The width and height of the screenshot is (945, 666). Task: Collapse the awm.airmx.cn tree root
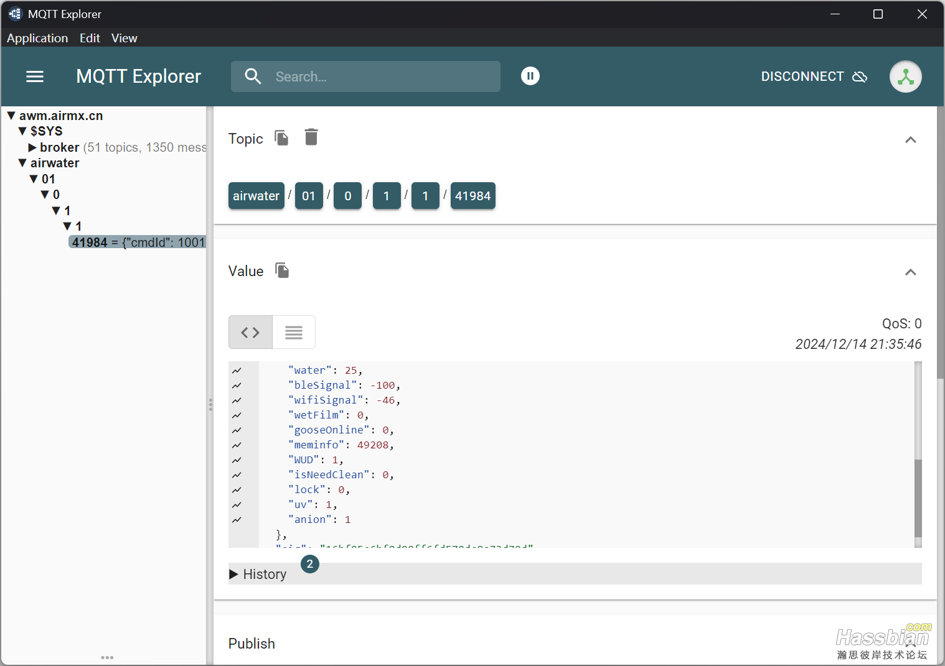11,116
